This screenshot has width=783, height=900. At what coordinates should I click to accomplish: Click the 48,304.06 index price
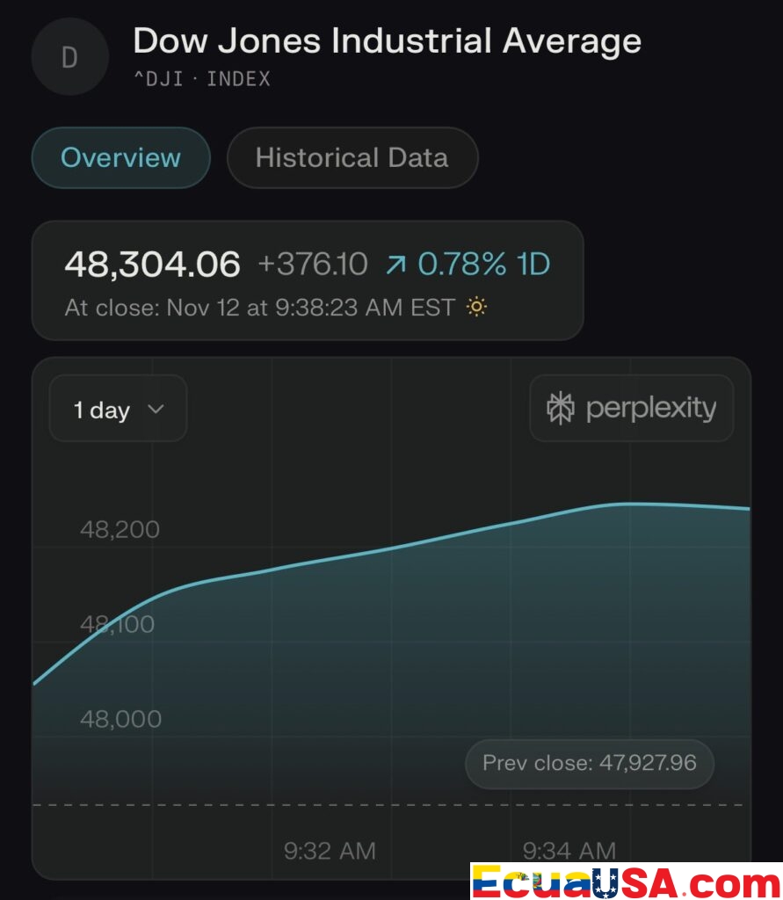tap(152, 264)
